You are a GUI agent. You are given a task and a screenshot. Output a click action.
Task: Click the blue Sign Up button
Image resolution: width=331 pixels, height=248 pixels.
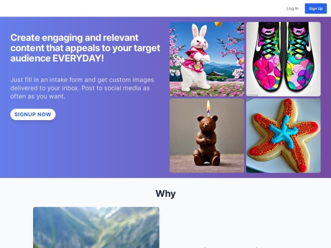[x=316, y=8]
